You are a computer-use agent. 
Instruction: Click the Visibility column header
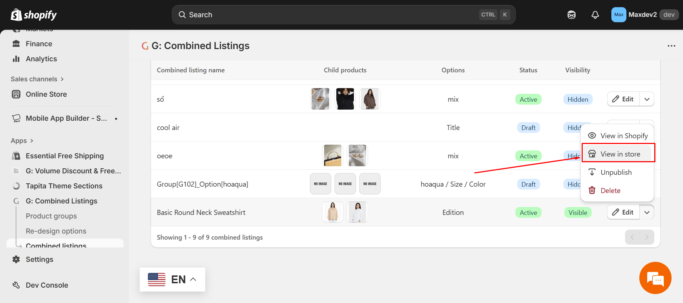pos(578,70)
